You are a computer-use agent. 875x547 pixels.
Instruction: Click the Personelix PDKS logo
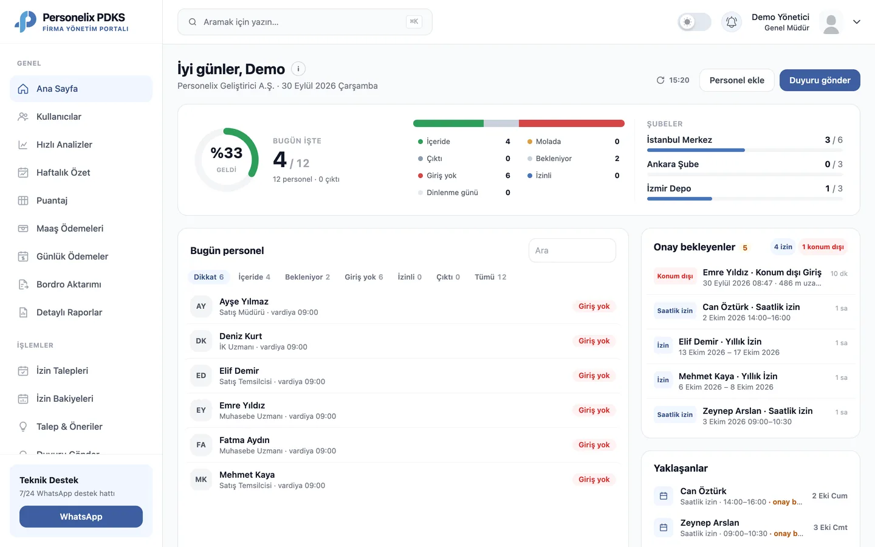pyautogui.click(x=26, y=21)
